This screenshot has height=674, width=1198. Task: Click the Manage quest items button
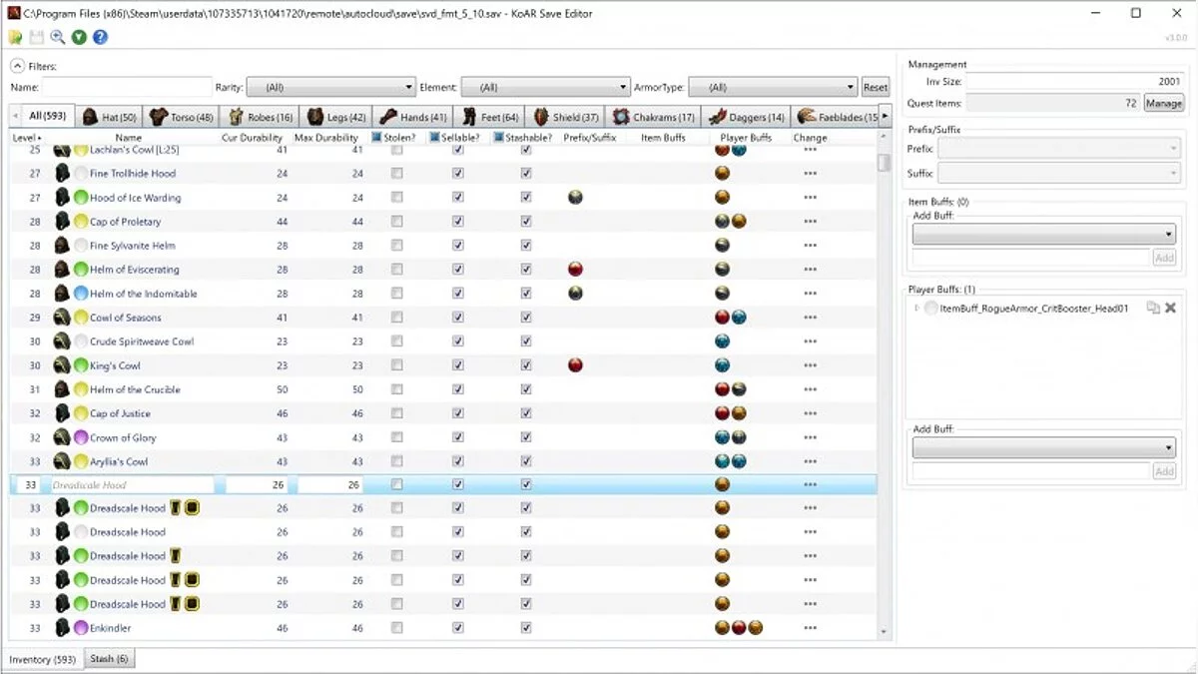[x=1163, y=103]
